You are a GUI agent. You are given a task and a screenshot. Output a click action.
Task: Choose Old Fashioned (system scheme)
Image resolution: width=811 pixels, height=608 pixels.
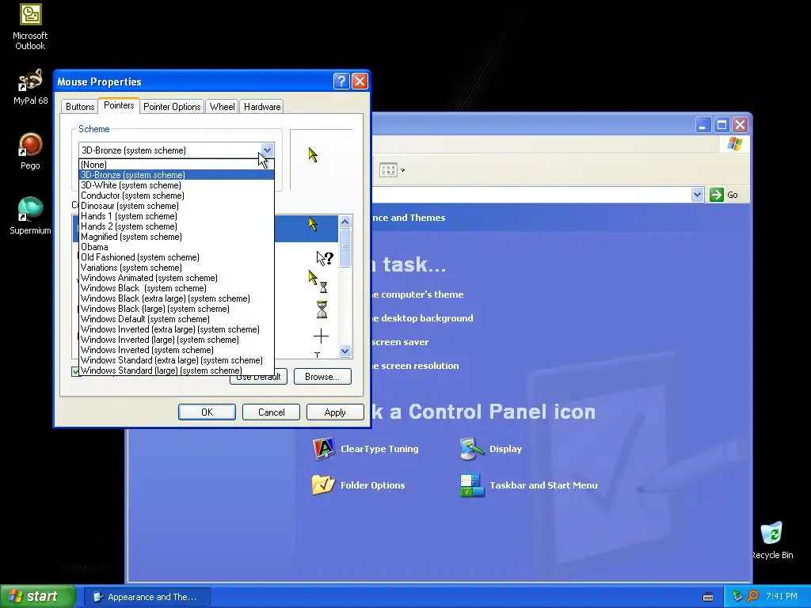(x=177, y=257)
